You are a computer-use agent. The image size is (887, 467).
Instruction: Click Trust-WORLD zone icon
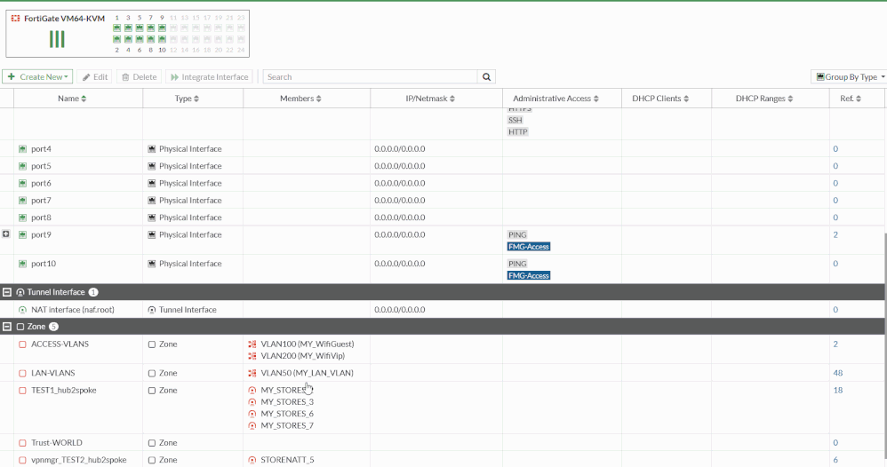(x=22, y=443)
